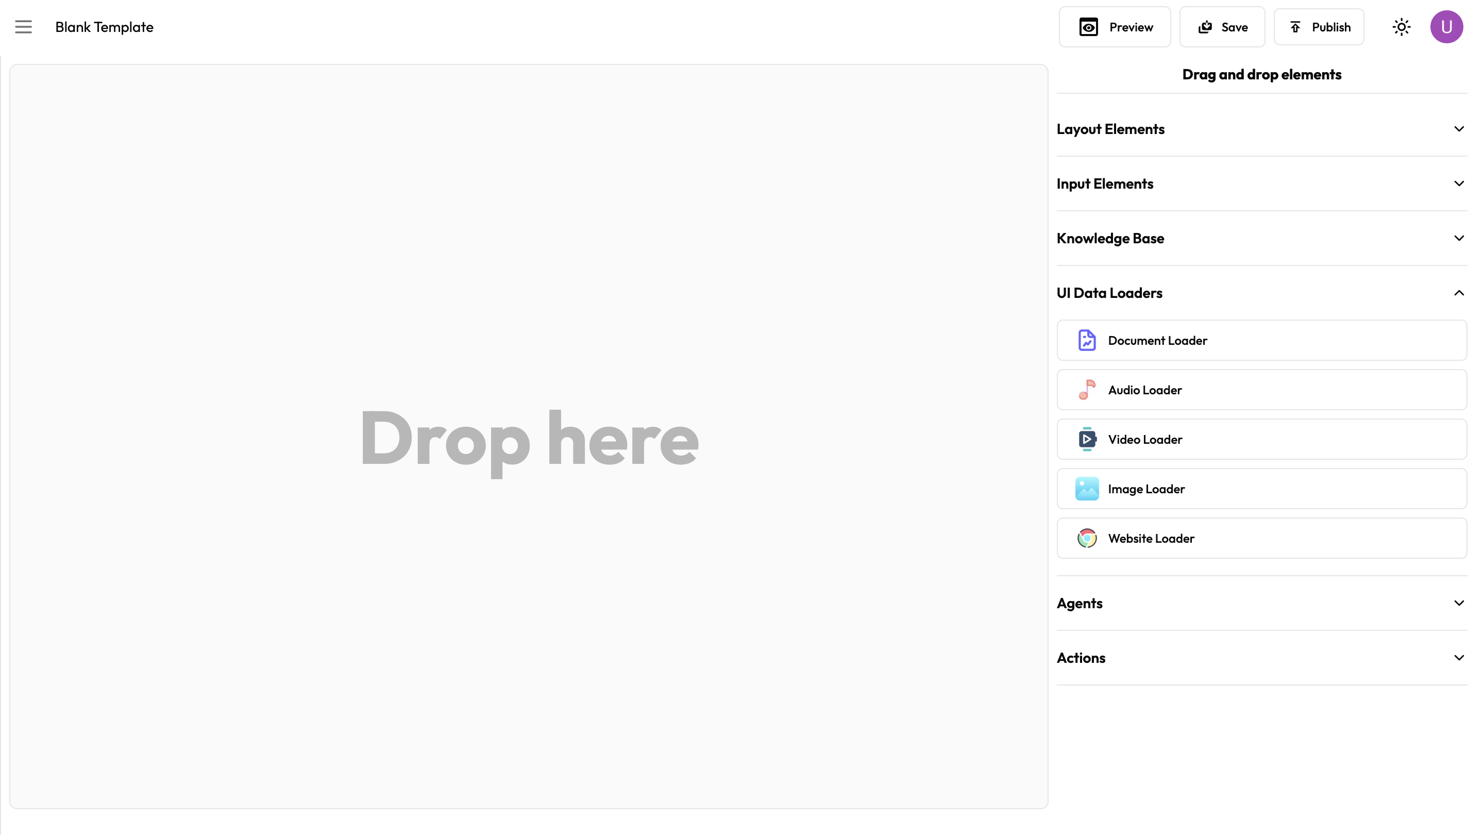Click the Website Loader Chrome icon
1484x835 pixels.
(1087, 538)
